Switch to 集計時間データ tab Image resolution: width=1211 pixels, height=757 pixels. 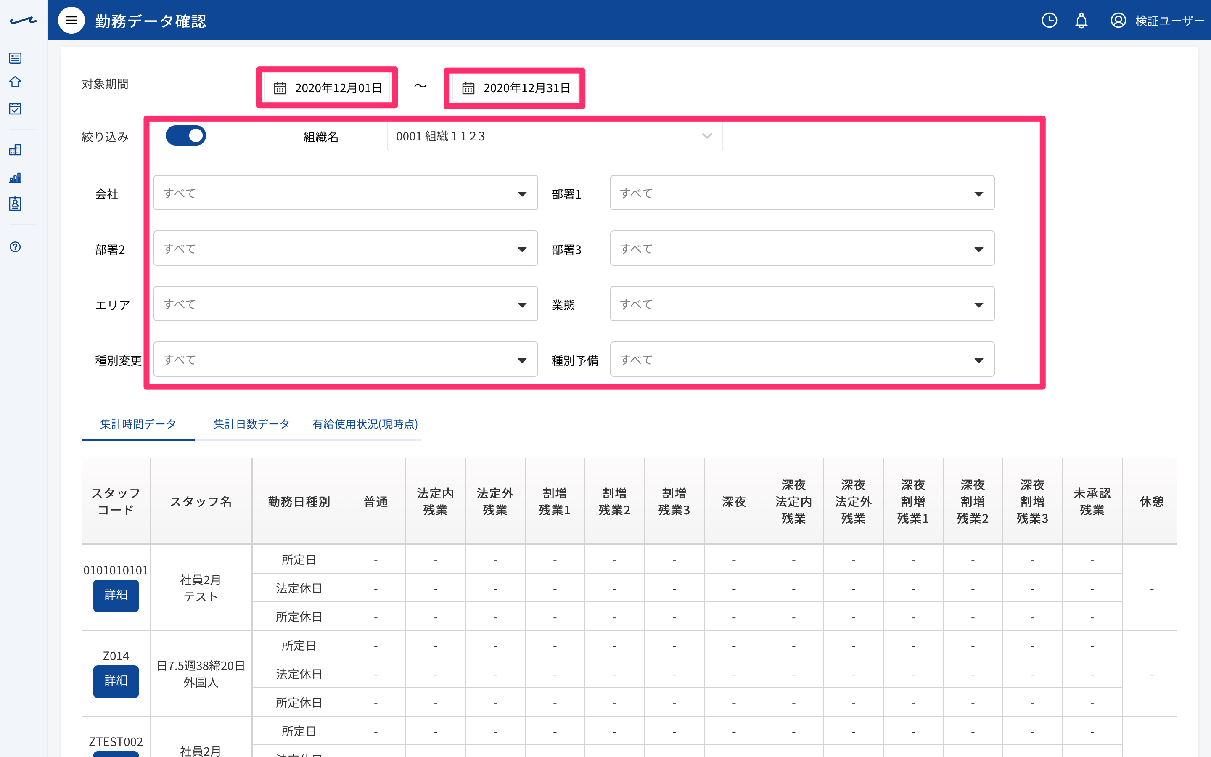(138, 424)
